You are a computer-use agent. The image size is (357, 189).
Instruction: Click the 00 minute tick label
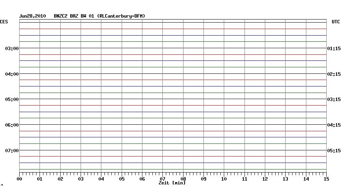coord(20,179)
